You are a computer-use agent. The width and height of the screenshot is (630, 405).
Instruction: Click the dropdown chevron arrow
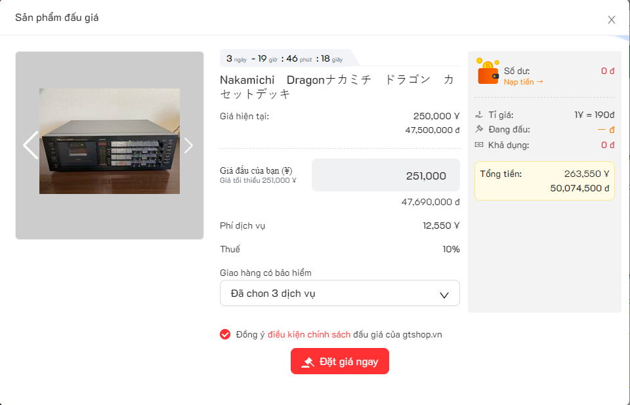444,295
